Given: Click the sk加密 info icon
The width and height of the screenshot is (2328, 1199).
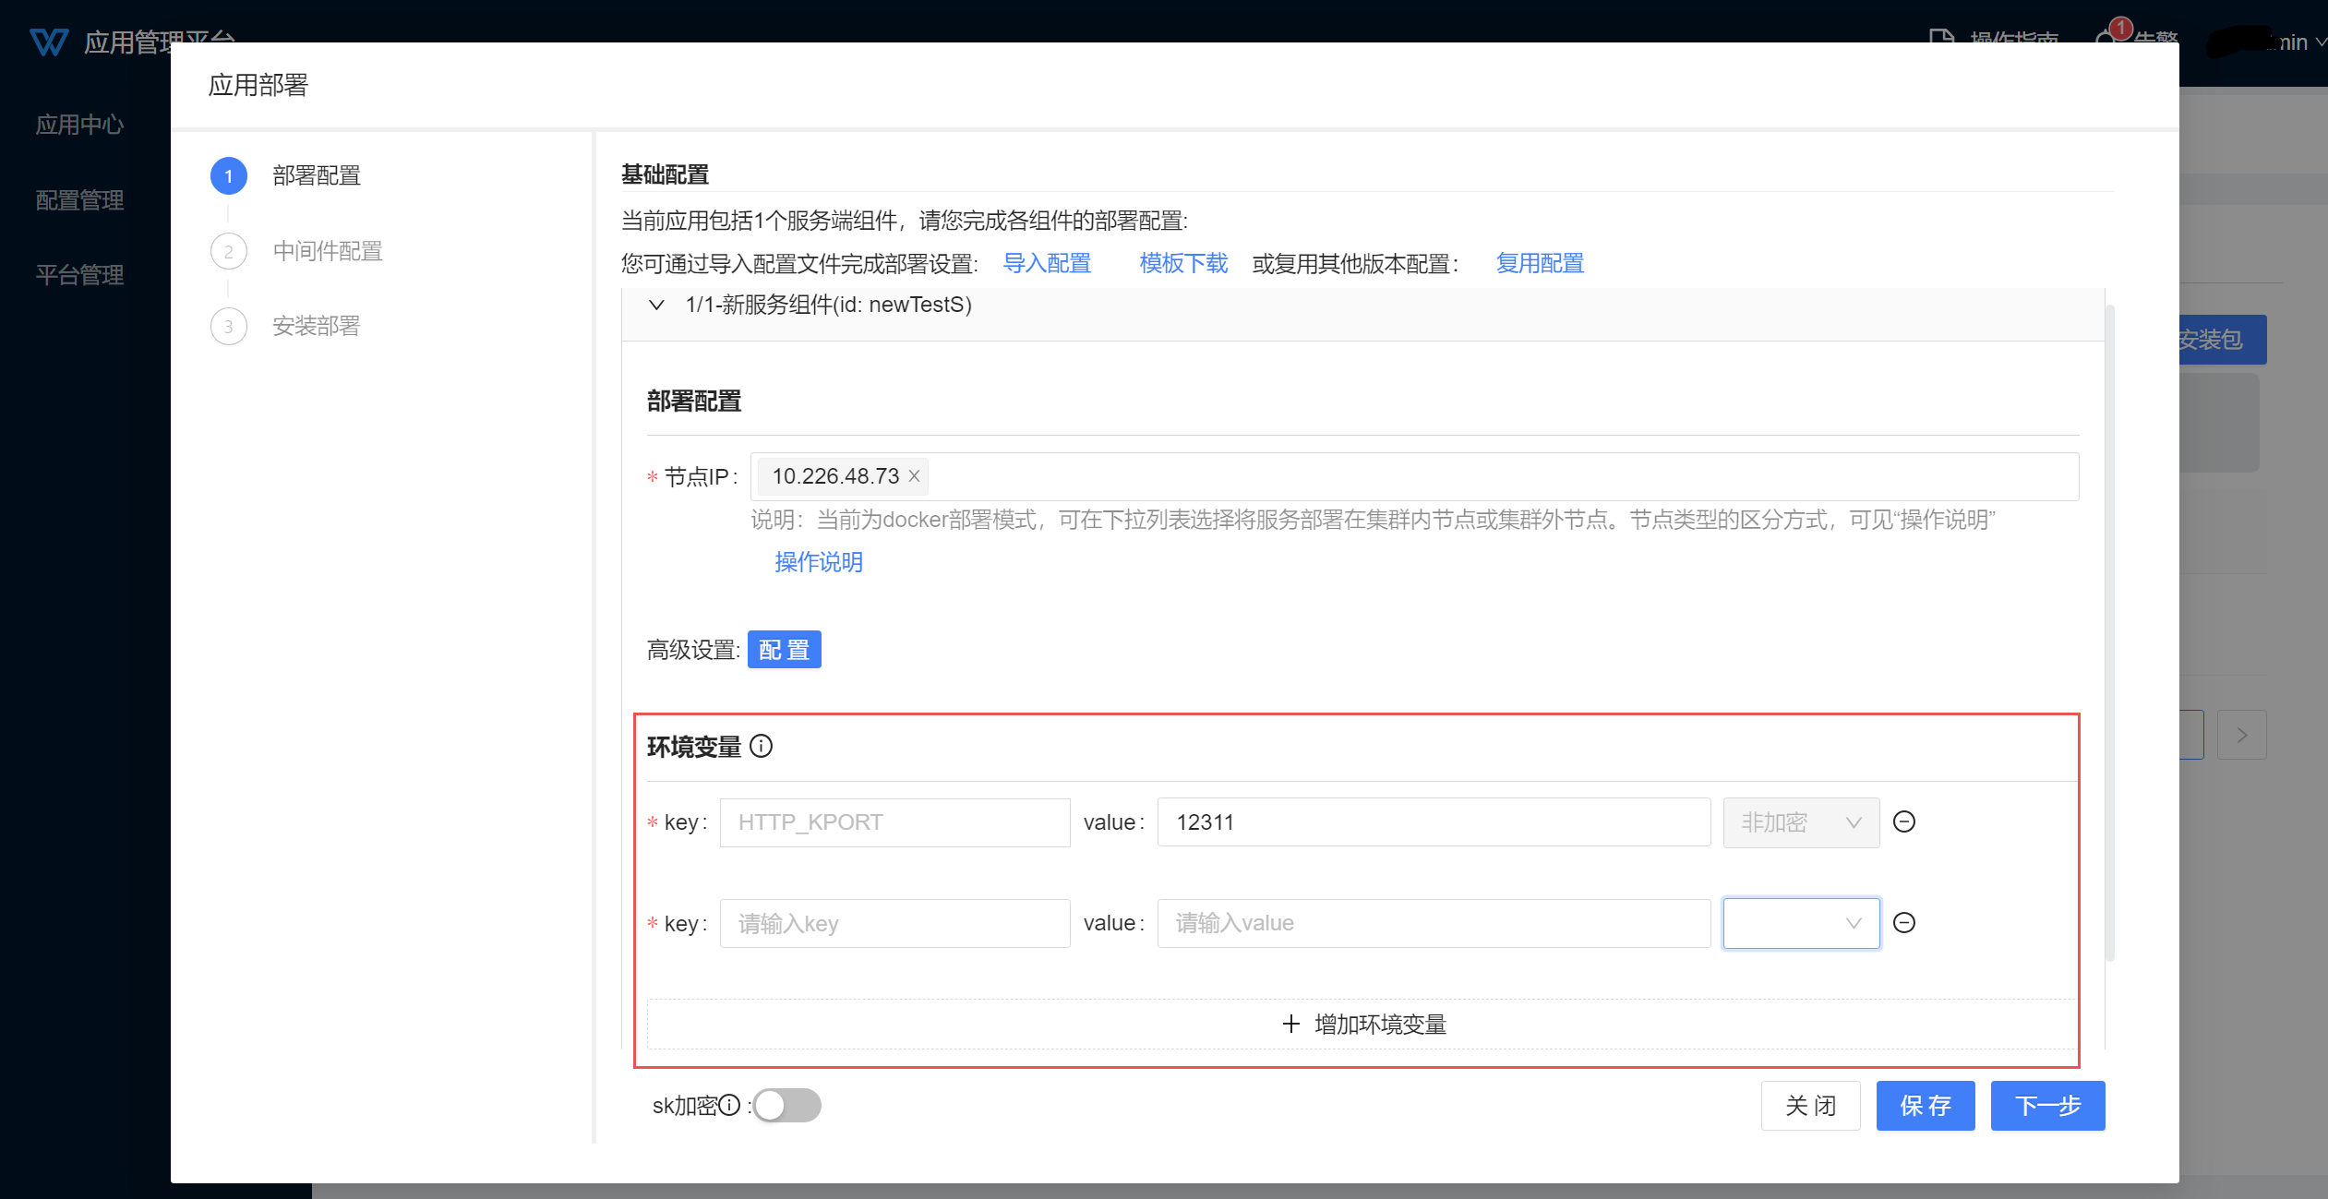Looking at the screenshot, I should click(x=729, y=1105).
